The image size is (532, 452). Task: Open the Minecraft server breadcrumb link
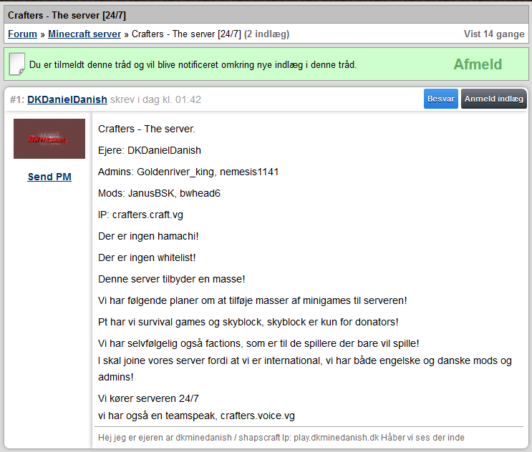click(85, 34)
